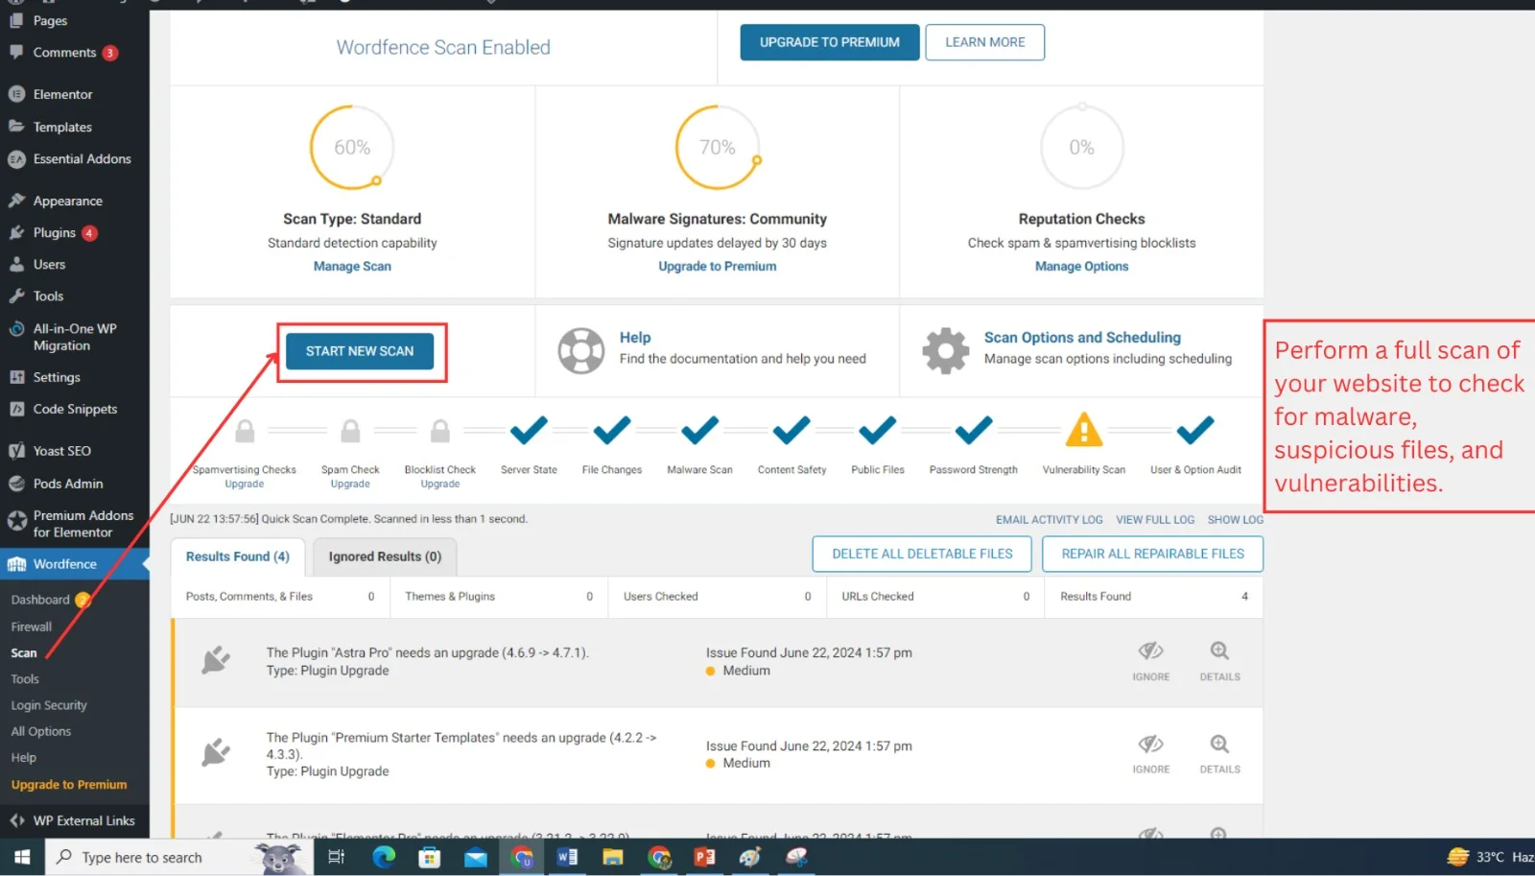This screenshot has height=876, width=1535.
Task: Click the 60% Scan Type progress circle
Action: 352,148
